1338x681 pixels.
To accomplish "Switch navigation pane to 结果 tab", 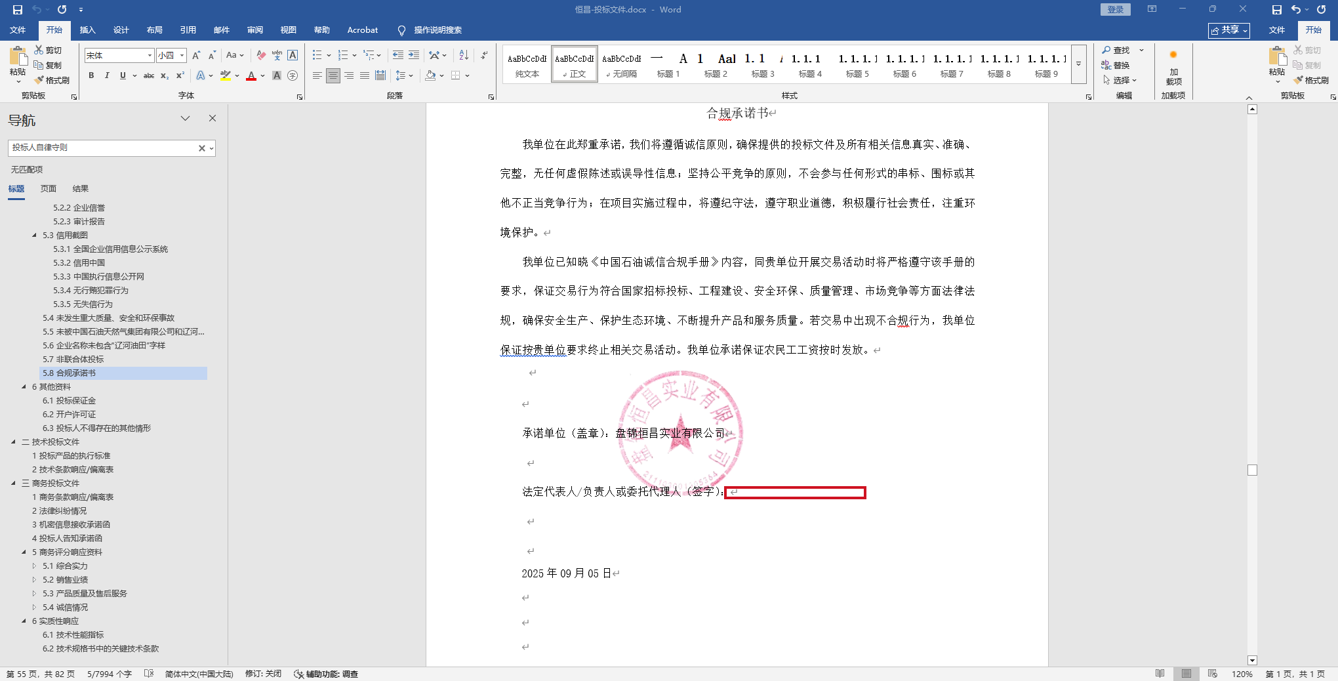I will click(x=81, y=188).
